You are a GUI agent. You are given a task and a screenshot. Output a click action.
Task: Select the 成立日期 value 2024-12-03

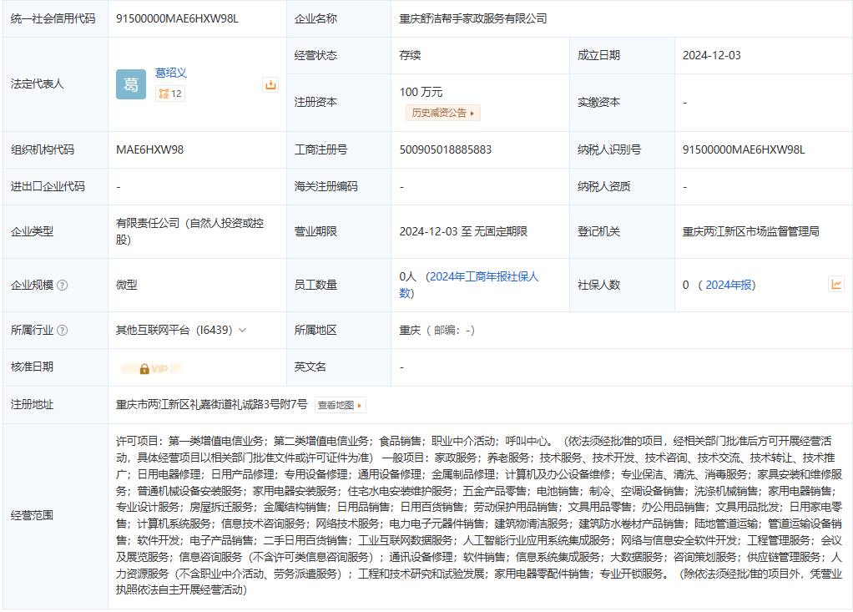click(712, 55)
